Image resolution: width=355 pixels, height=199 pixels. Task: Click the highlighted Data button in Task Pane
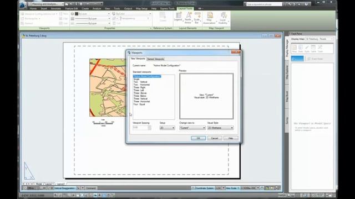[x=297, y=59]
